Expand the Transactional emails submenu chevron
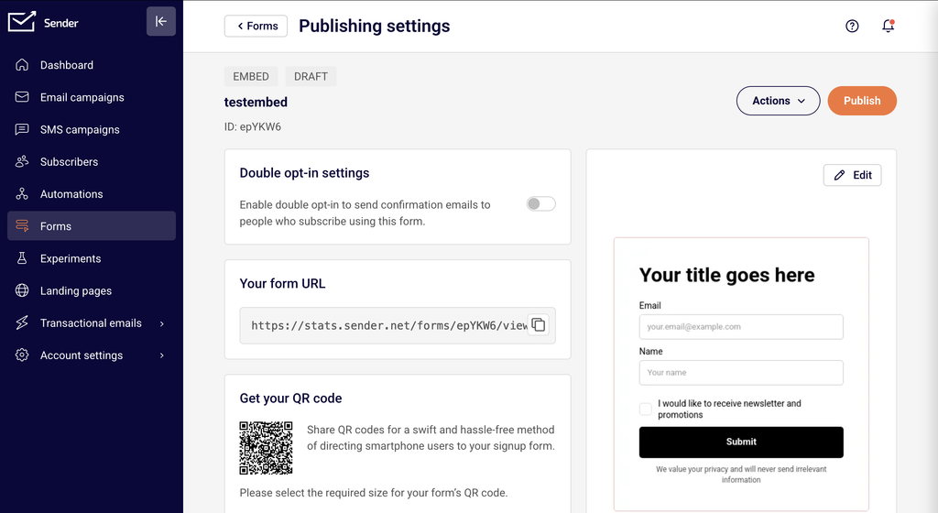Screen dimensions: 938x513 point(161,323)
